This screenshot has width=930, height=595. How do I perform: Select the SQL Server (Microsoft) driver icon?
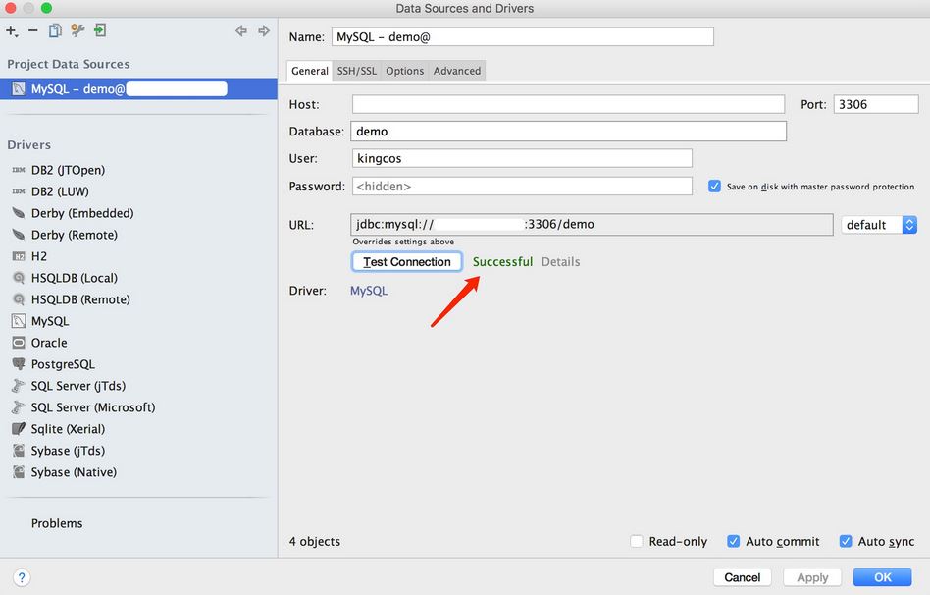[x=19, y=407]
